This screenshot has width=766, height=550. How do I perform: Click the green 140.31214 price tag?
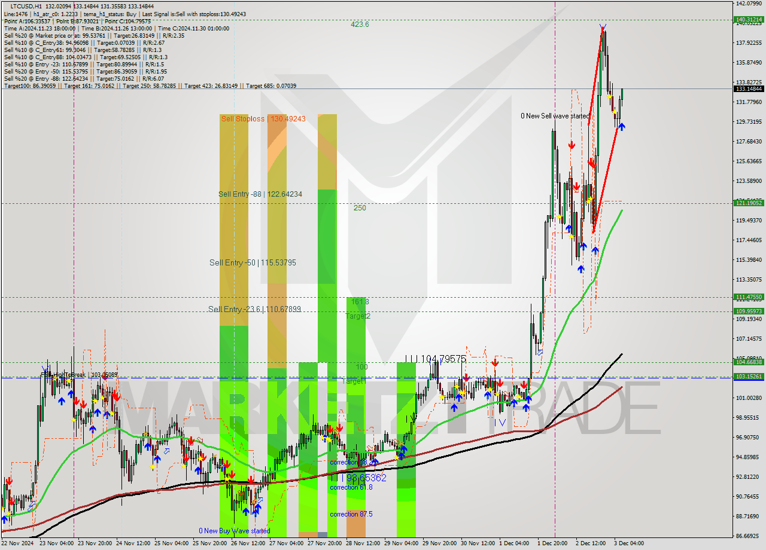tap(749, 19)
